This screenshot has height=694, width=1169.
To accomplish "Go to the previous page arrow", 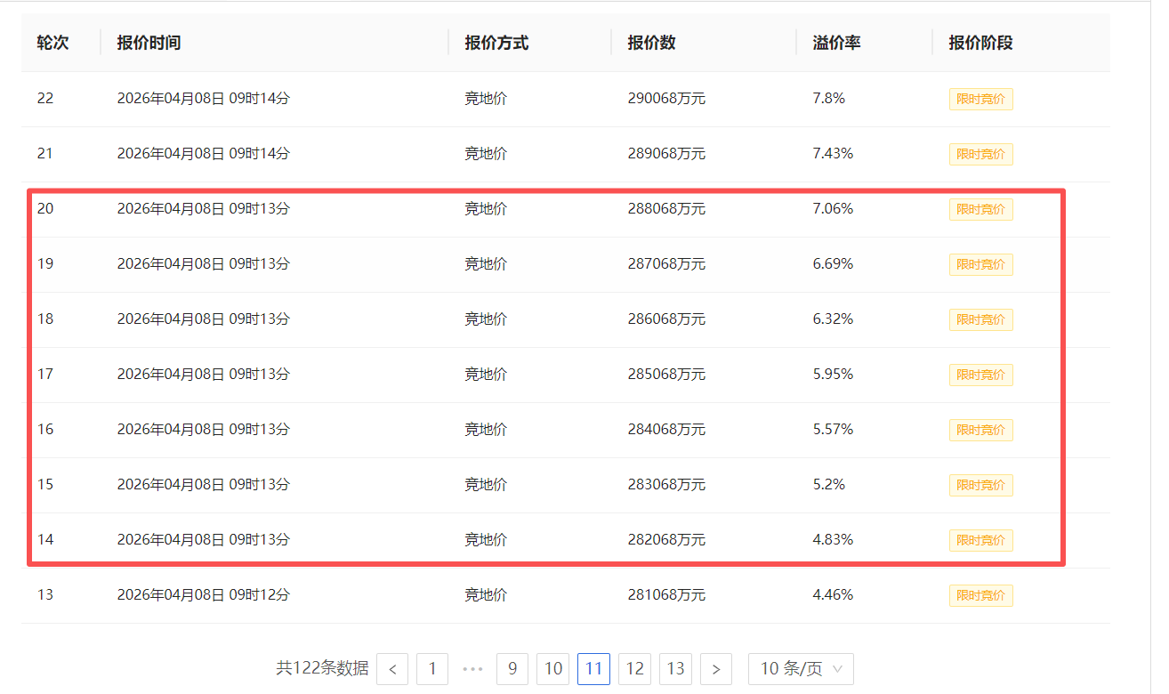I will (x=392, y=669).
